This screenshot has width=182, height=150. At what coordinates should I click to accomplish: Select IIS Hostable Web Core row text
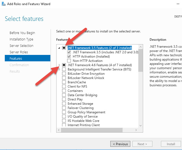click(x=83, y=121)
